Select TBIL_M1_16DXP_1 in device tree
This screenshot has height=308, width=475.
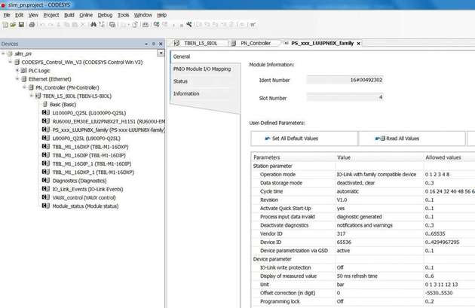click(93, 172)
